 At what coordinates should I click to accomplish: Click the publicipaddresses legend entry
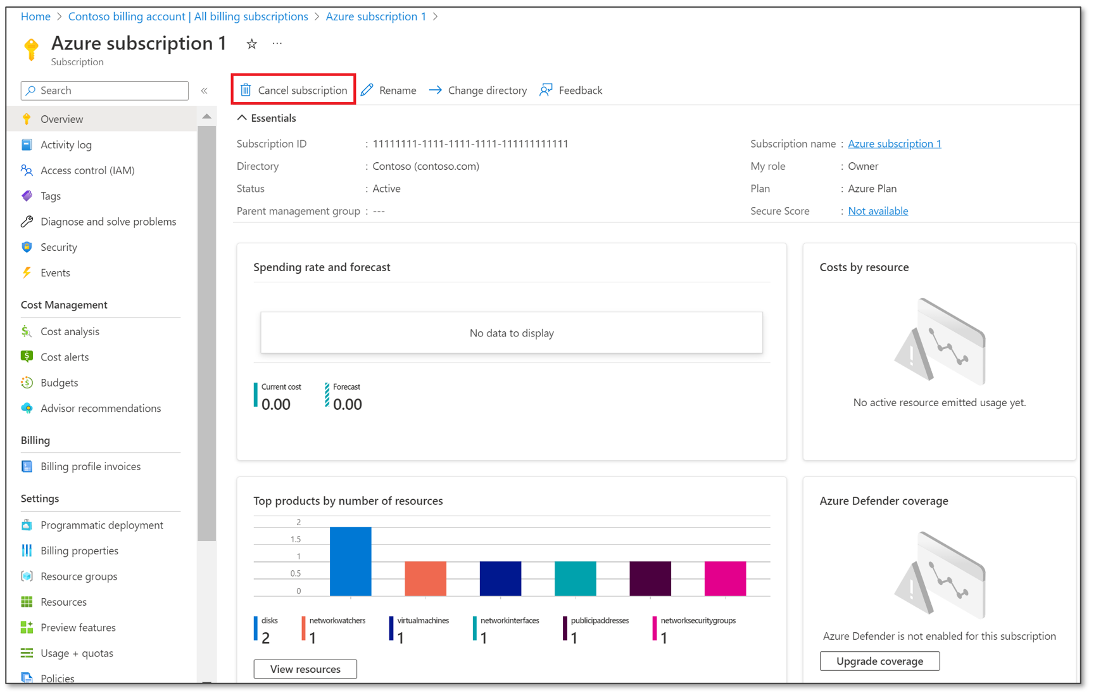[x=596, y=630]
